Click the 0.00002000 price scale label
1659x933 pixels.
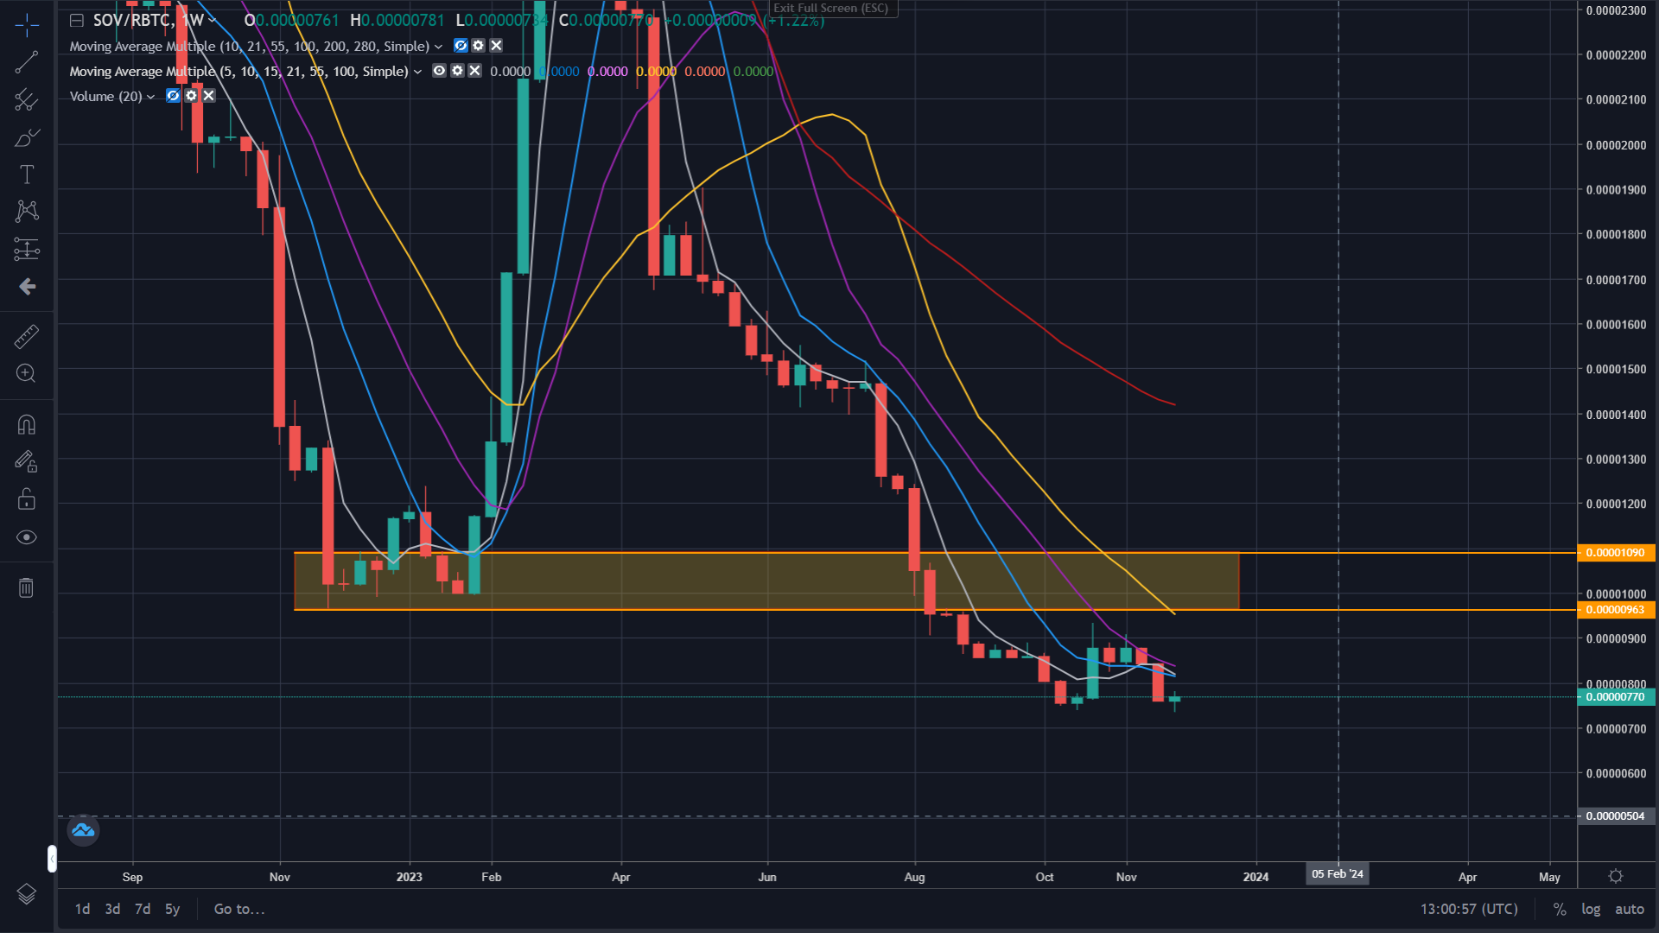click(1616, 145)
